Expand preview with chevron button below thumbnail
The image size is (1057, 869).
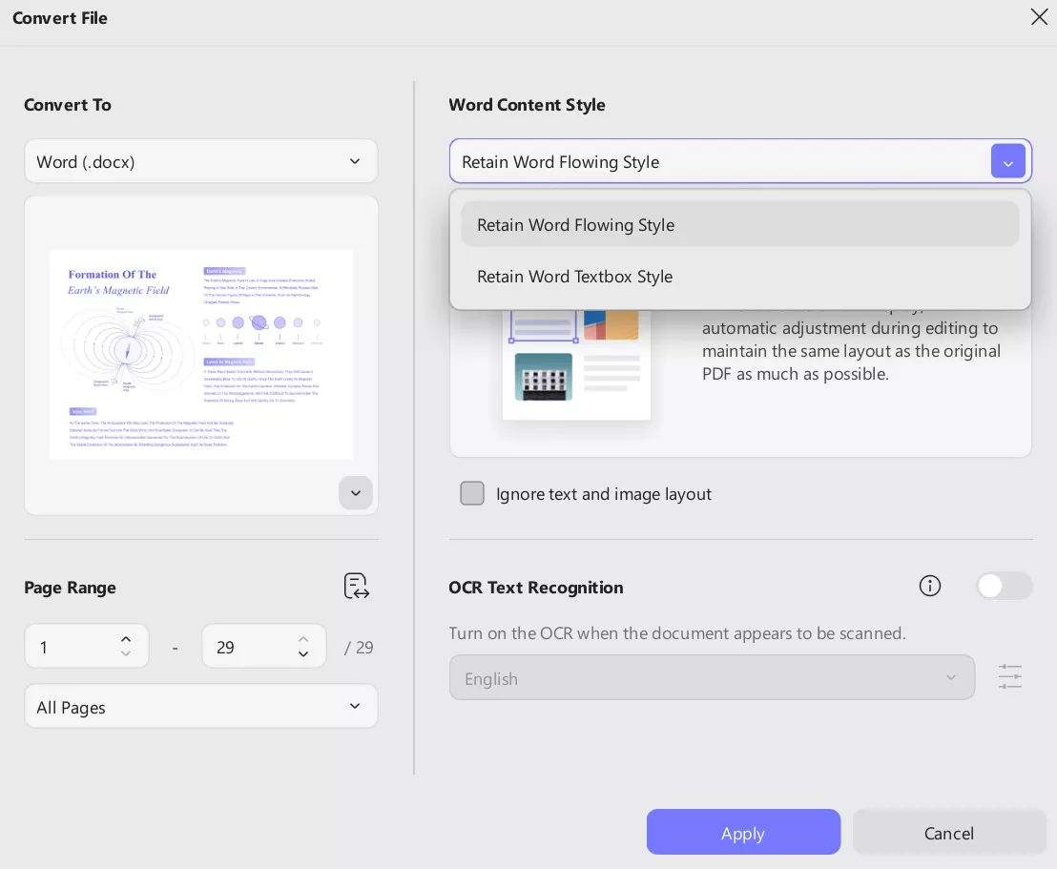tap(356, 493)
